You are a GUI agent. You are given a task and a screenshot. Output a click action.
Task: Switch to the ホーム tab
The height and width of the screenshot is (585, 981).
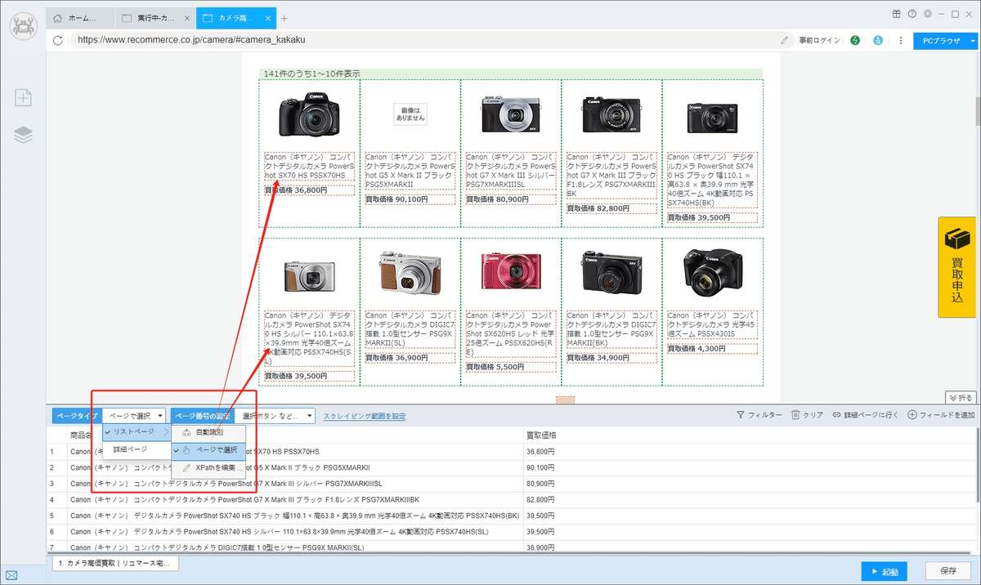coord(78,18)
